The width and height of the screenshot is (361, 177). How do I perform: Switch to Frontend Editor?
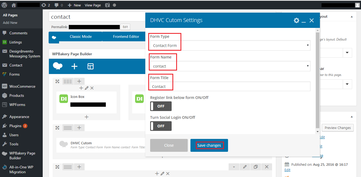tap(126, 37)
